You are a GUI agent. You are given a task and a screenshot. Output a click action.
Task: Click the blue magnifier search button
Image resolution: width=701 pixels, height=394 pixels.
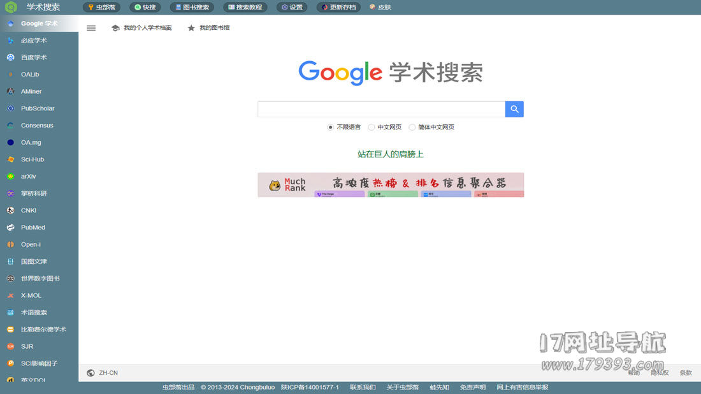pyautogui.click(x=514, y=109)
